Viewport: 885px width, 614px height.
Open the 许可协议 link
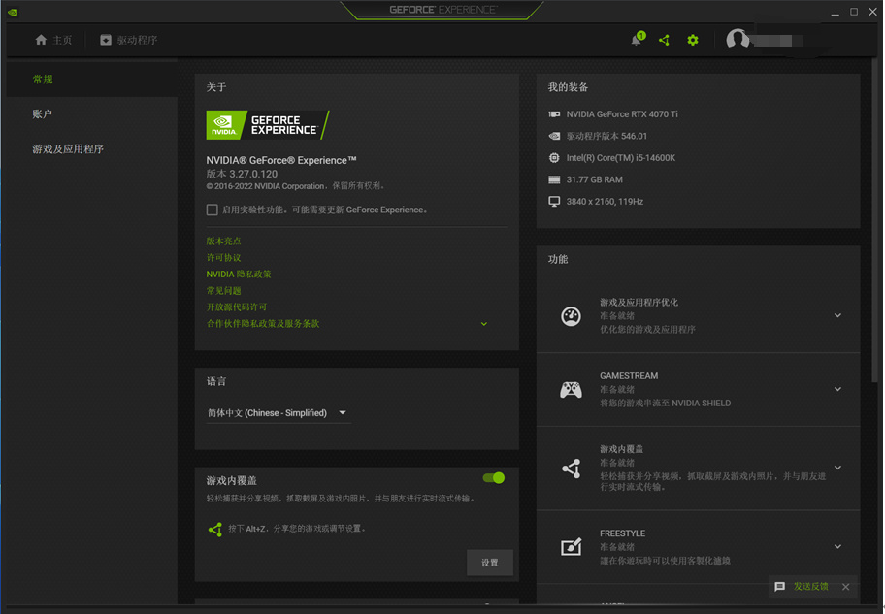click(223, 257)
